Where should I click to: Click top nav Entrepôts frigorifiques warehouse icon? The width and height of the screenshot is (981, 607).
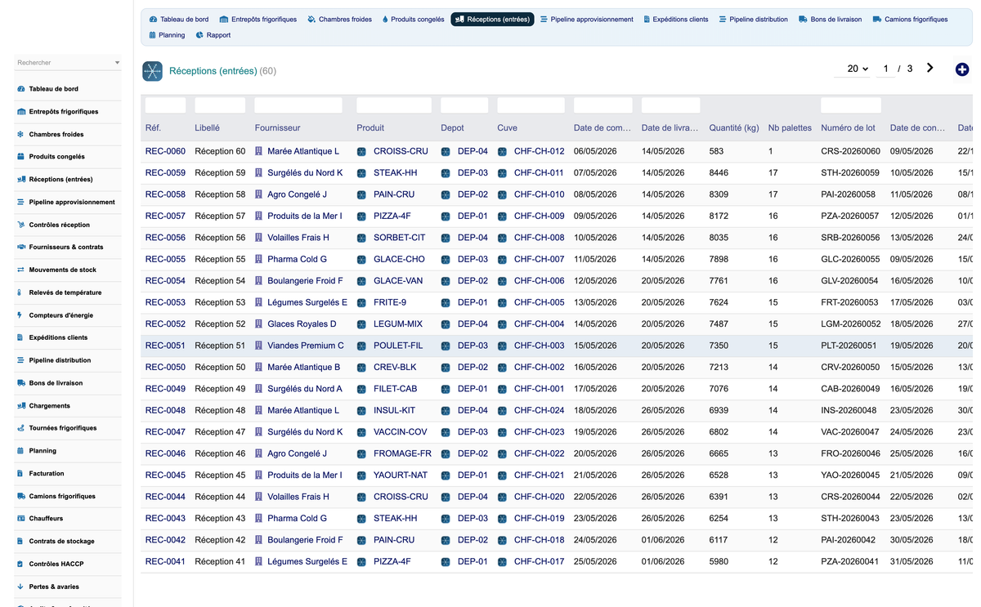[224, 20]
